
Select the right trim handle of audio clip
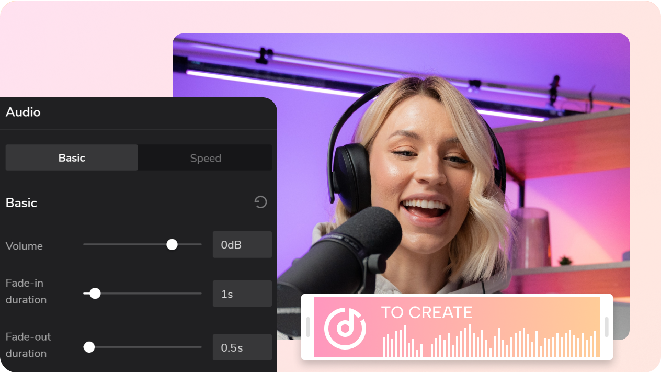coord(606,327)
